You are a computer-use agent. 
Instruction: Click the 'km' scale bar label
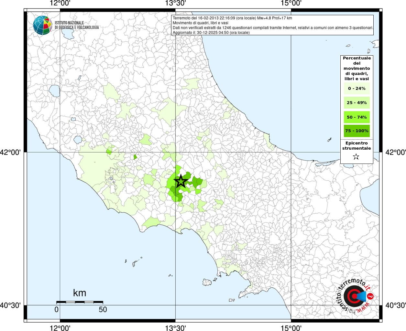click(80, 293)
